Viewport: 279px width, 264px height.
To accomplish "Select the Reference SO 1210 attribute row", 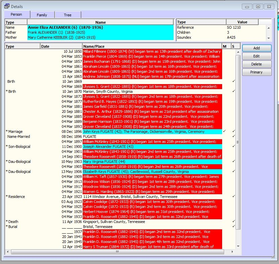I will pyautogui.click(x=221, y=27).
